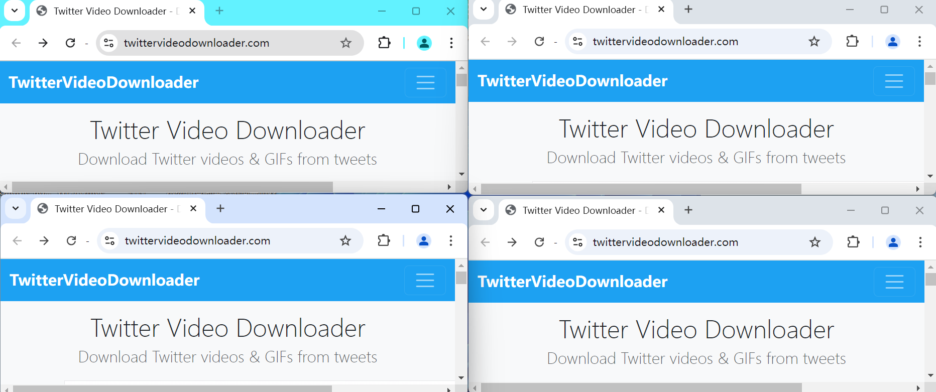
Task: Go back in bottom-left window
Action: click(17, 241)
